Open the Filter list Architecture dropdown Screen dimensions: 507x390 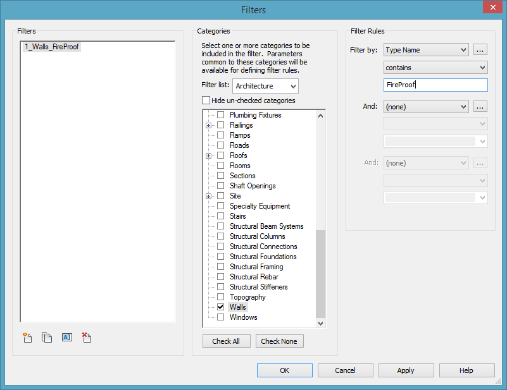coord(265,86)
